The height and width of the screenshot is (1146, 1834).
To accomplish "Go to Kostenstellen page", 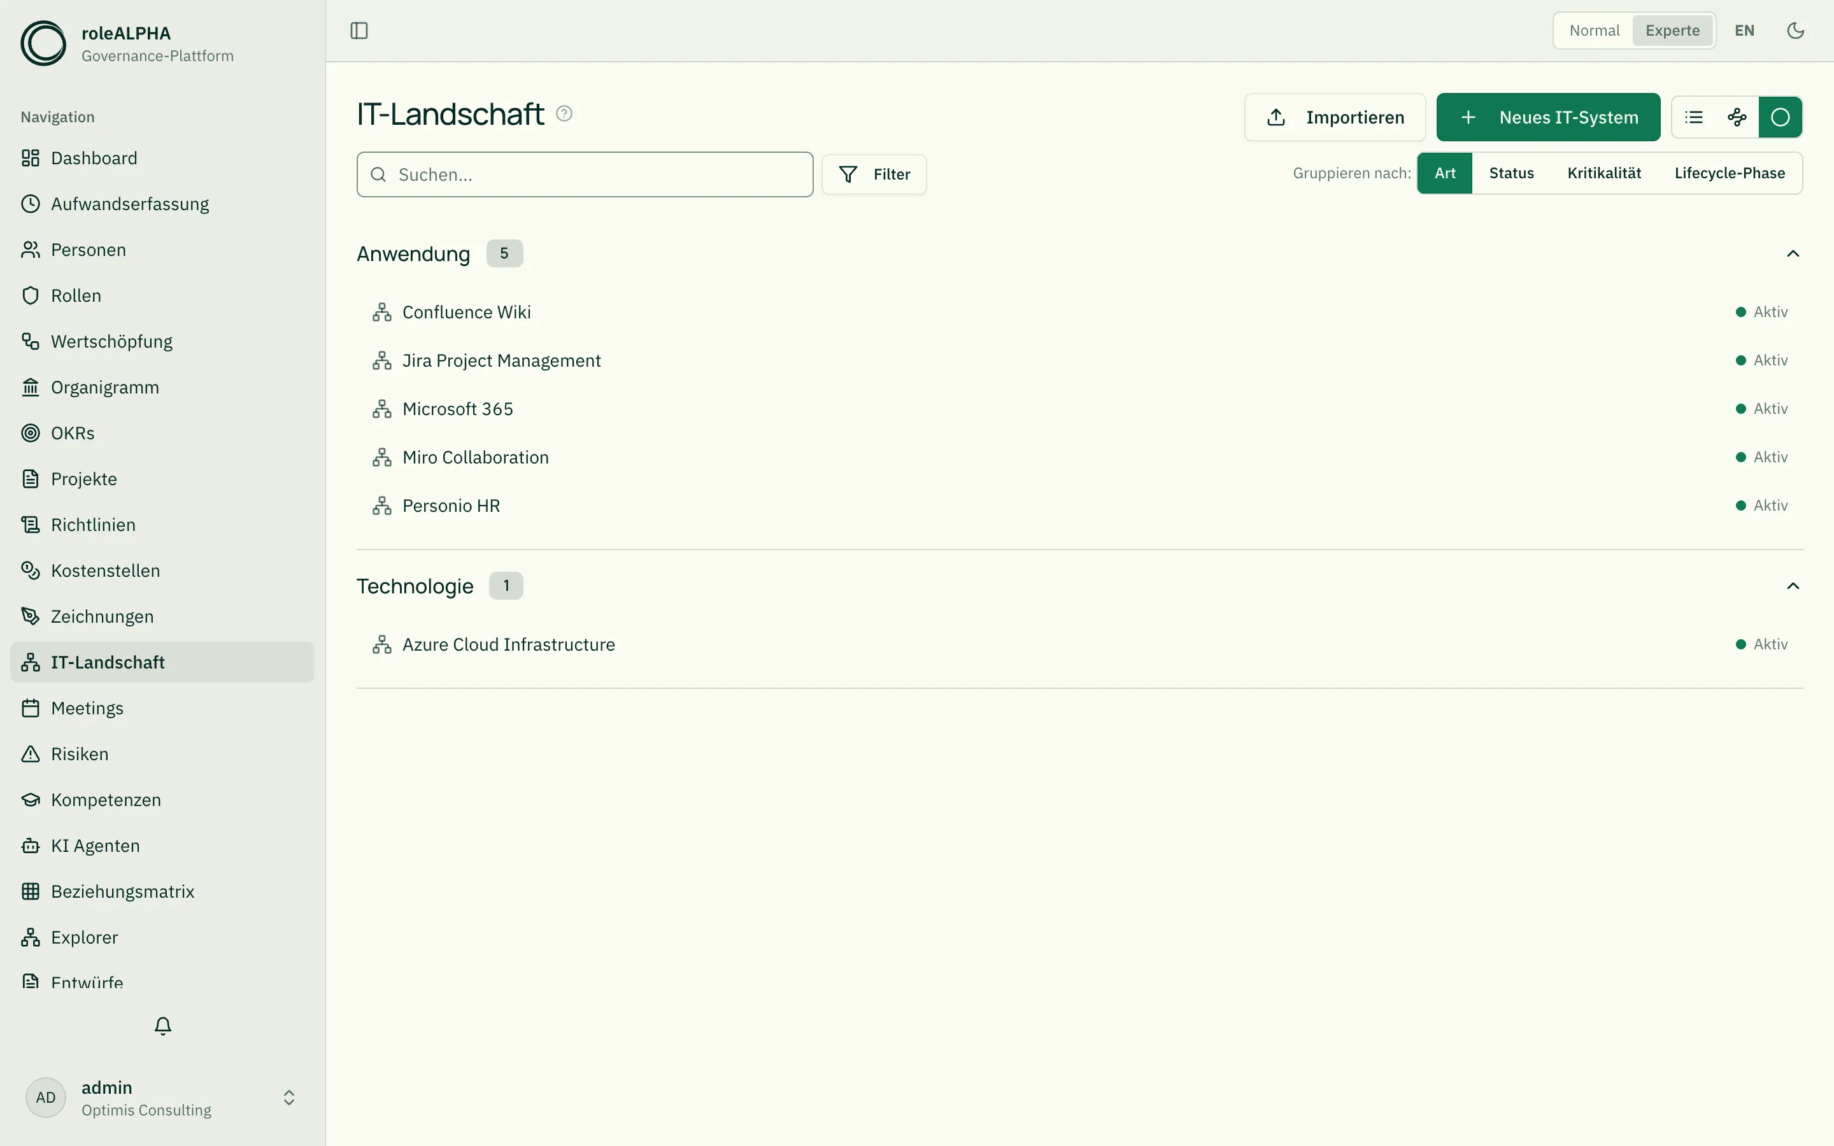I will (x=162, y=570).
